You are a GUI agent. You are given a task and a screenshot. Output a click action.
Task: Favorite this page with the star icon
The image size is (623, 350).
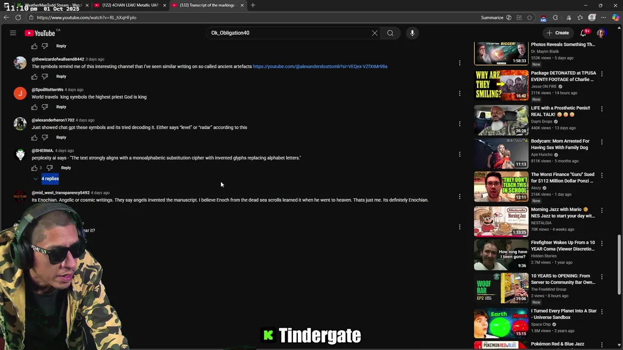point(530,17)
